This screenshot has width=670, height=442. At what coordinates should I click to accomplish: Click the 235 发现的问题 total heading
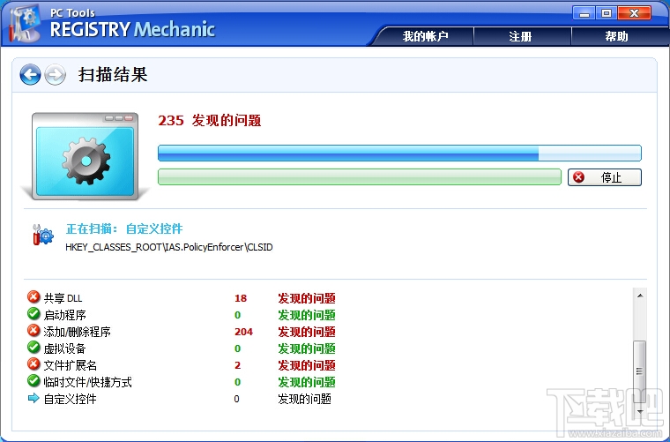(210, 121)
